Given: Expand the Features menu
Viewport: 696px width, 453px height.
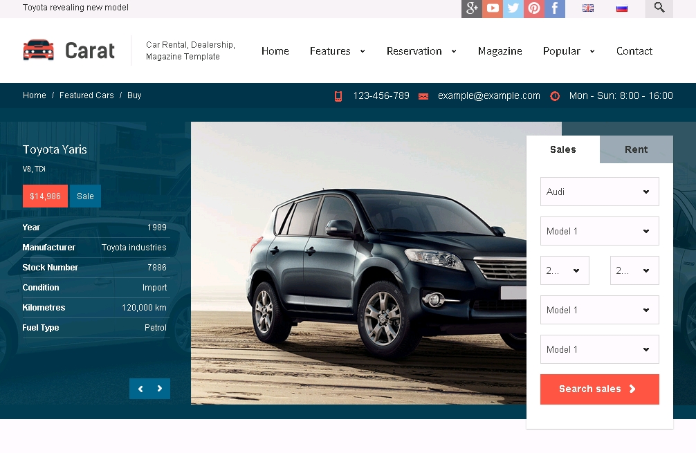Looking at the screenshot, I should 337,51.
